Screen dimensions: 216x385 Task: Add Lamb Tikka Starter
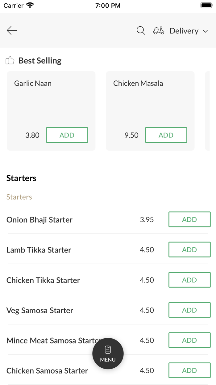[x=189, y=249]
